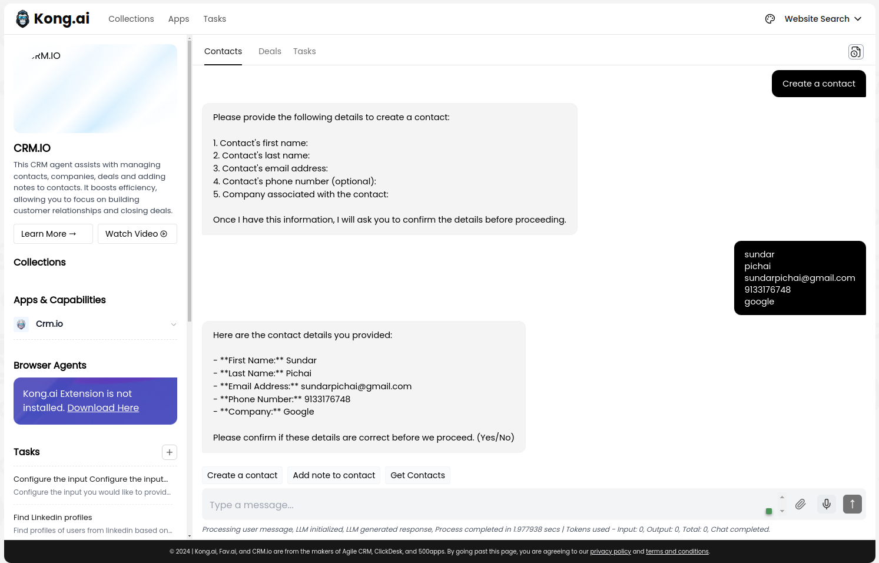Image resolution: width=879 pixels, height=563 pixels.
Task: Click the chat history icon beside the tabs
Action: tap(855, 52)
